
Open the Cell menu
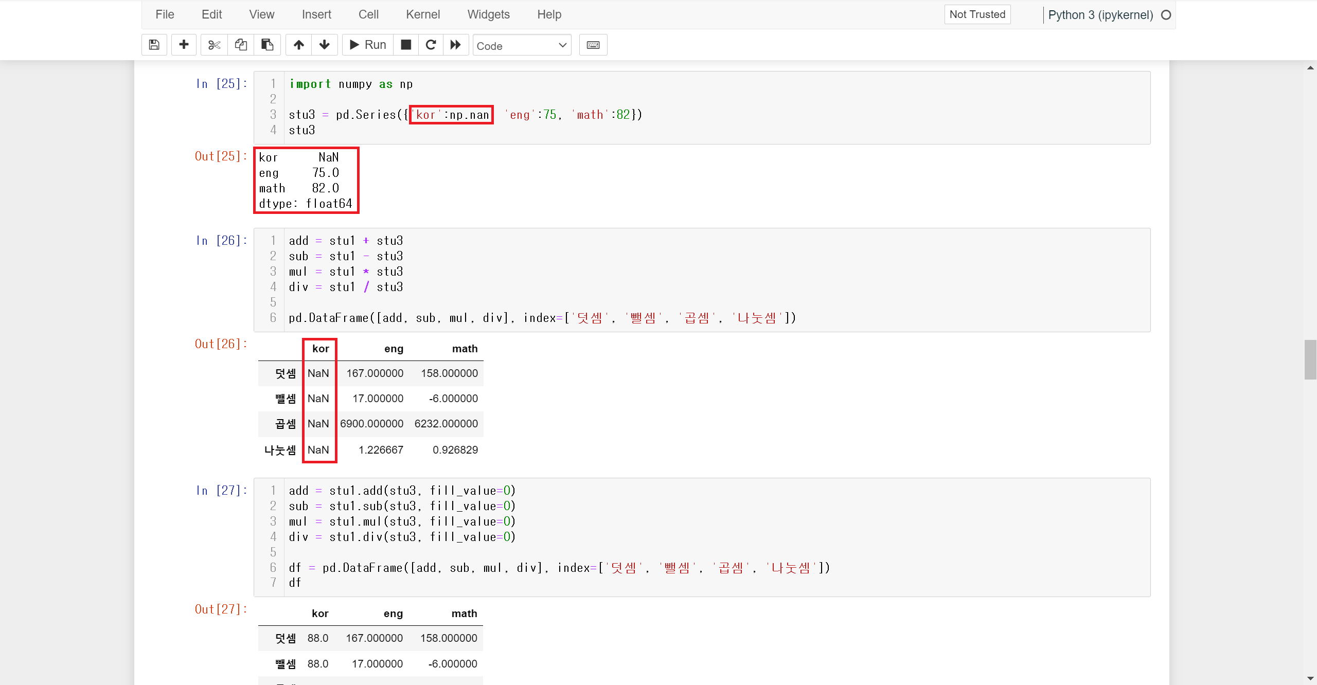click(368, 14)
